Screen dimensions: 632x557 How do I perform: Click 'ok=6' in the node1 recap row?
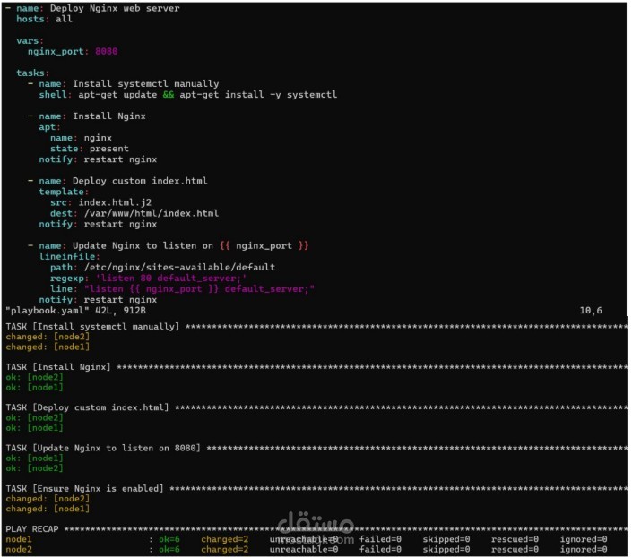point(169,539)
